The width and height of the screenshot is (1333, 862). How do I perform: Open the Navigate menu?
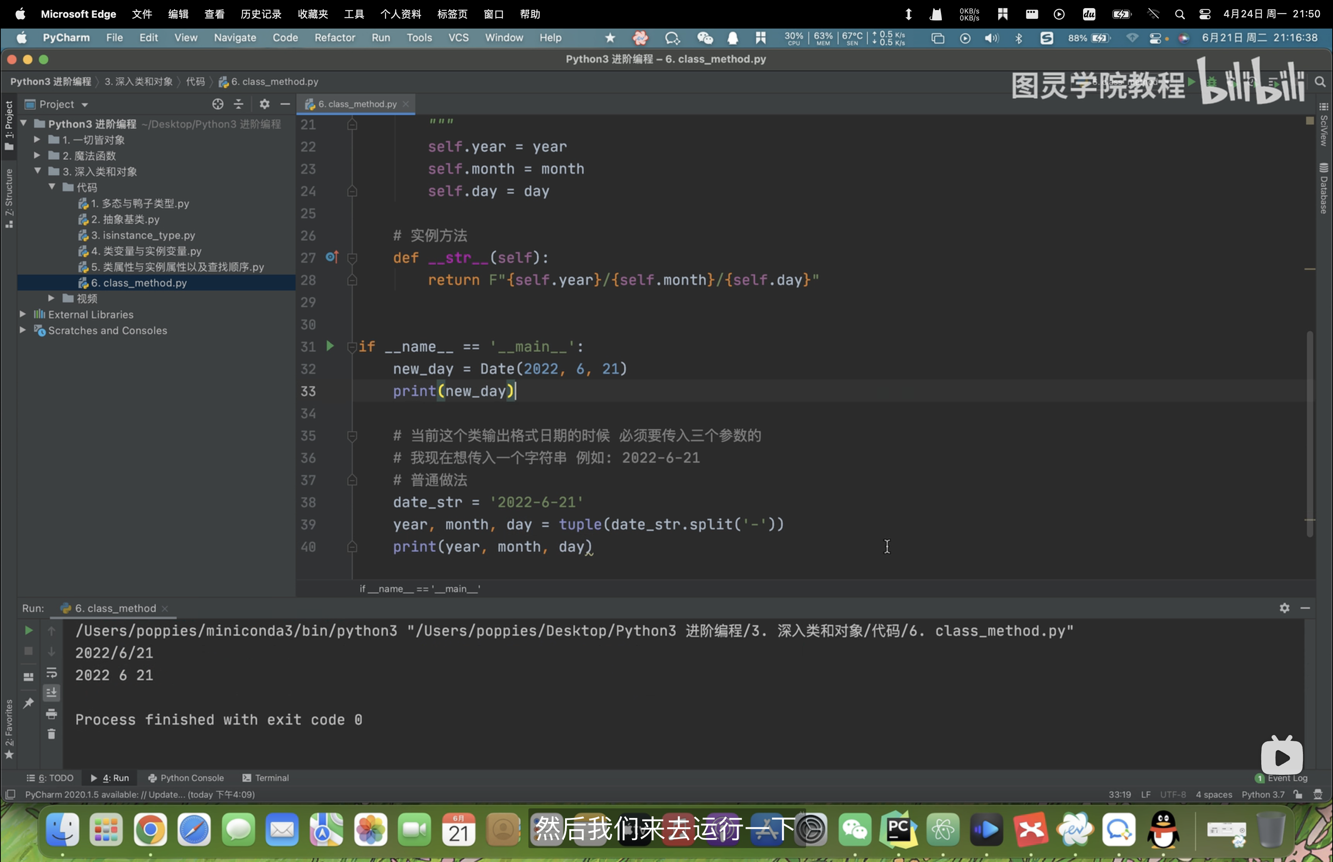coord(235,37)
